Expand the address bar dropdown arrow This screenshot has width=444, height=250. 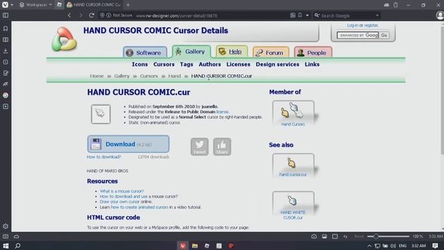pyautogui.click(x=307, y=15)
